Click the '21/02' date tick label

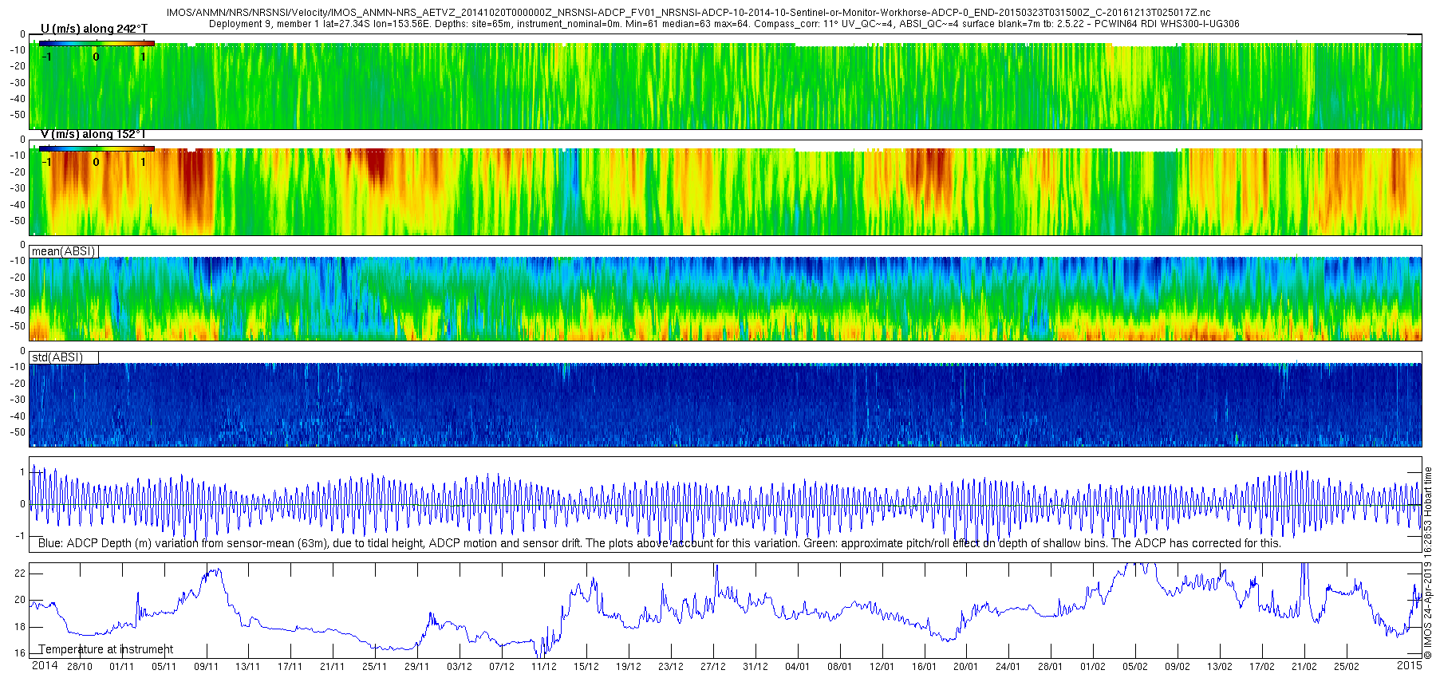[x=1304, y=667]
